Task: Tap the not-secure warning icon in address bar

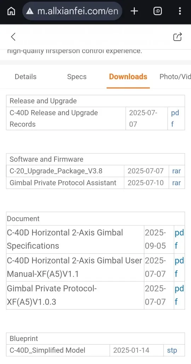Action: [x=30, y=11]
